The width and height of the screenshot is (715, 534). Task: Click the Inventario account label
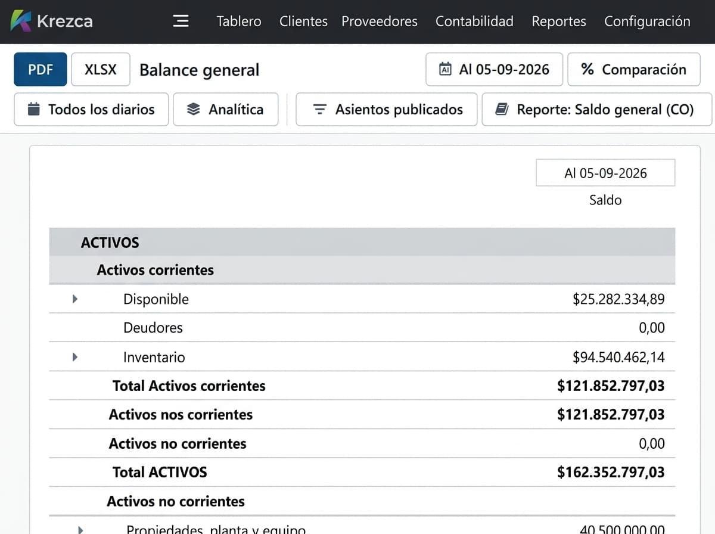pyautogui.click(x=154, y=357)
